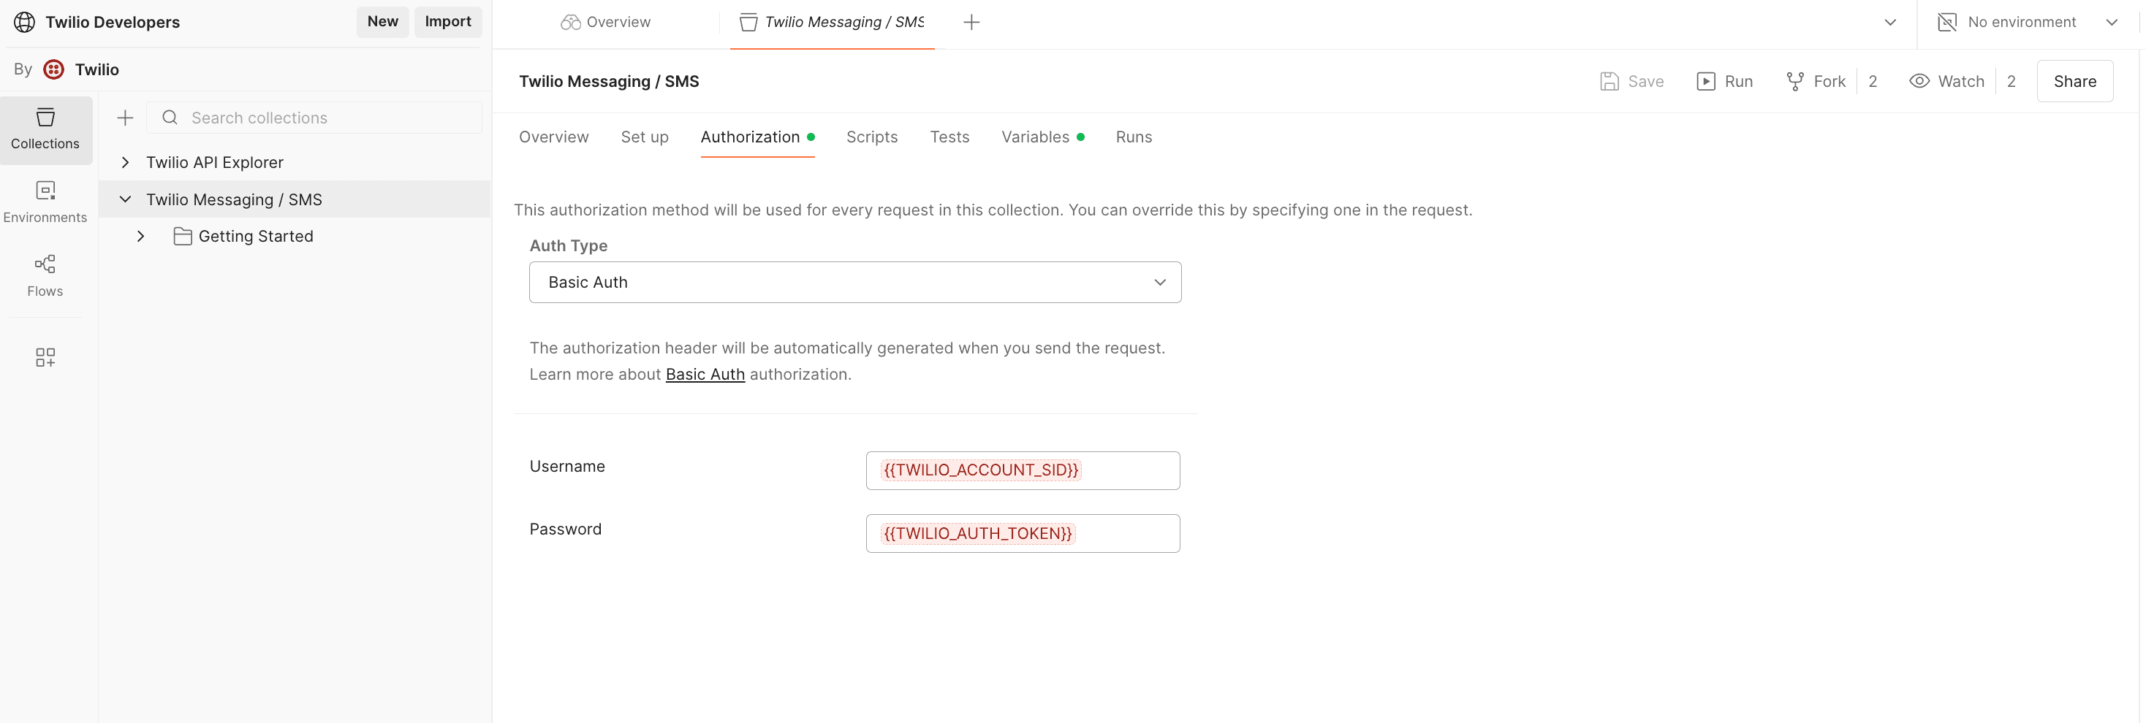Switch to the Scripts tab
Screen dimensions: 2146x723
click(871, 137)
